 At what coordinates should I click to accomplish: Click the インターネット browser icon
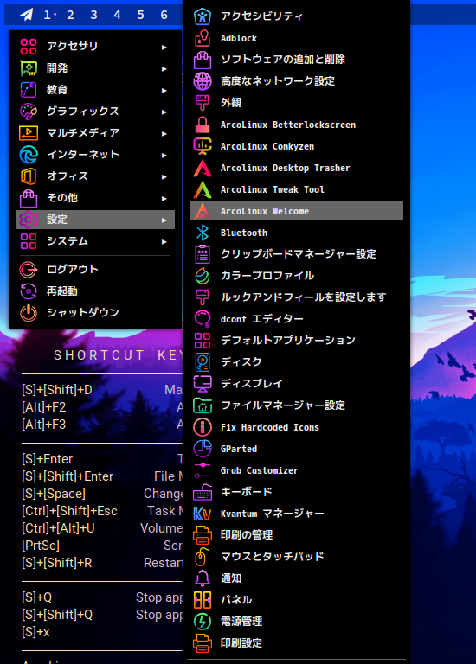click(x=29, y=155)
